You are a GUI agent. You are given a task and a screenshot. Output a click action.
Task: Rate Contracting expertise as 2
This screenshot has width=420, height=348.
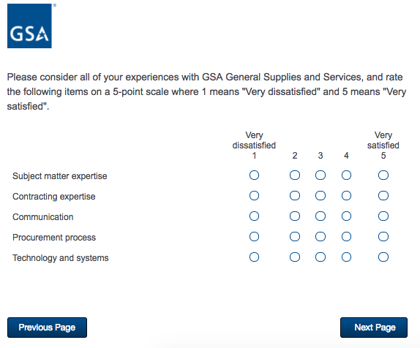click(295, 196)
